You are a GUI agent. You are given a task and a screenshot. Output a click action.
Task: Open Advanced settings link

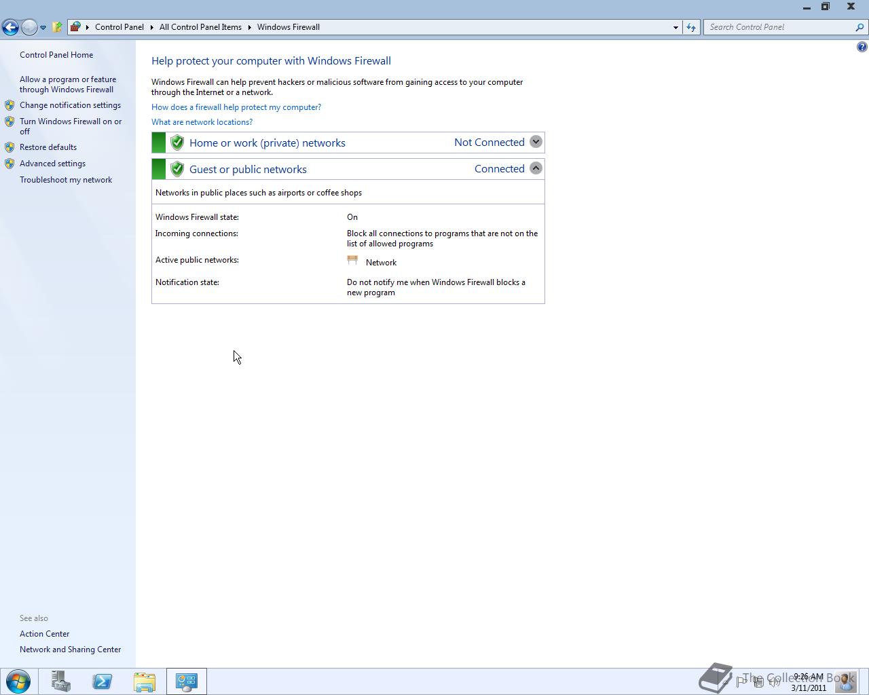(x=52, y=164)
